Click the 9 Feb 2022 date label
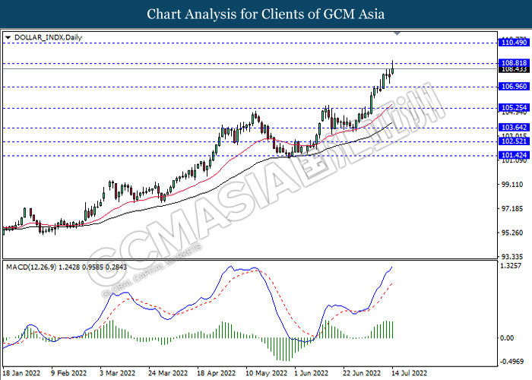 click(69, 373)
